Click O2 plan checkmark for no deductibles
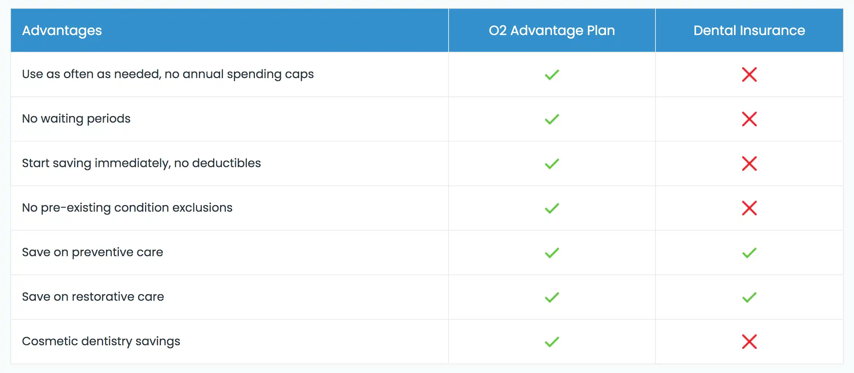This screenshot has height=373, width=854. pyautogui.click(x=552, y=164)
